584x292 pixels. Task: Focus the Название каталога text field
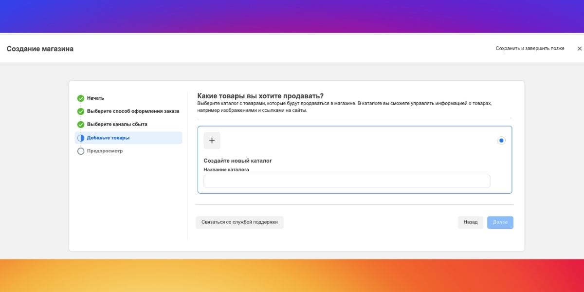click(x=347, y=181)
